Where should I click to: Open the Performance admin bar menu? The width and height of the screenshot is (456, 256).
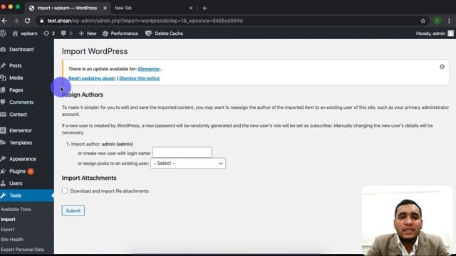point(120,33)
